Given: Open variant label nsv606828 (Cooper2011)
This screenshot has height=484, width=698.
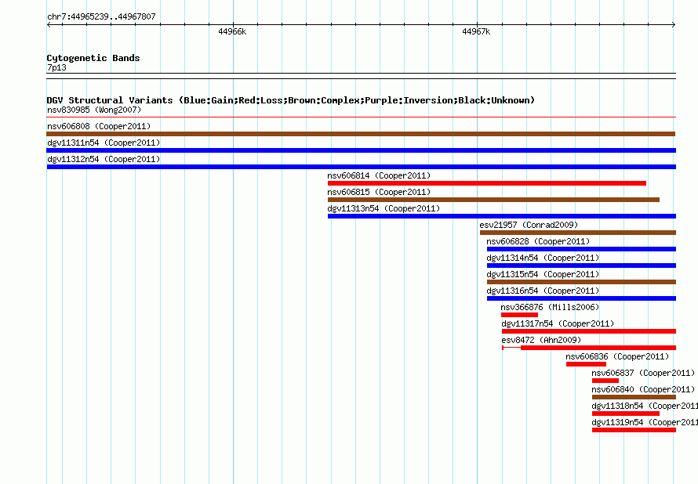Looking at the screenshot, I should point(538,241).
